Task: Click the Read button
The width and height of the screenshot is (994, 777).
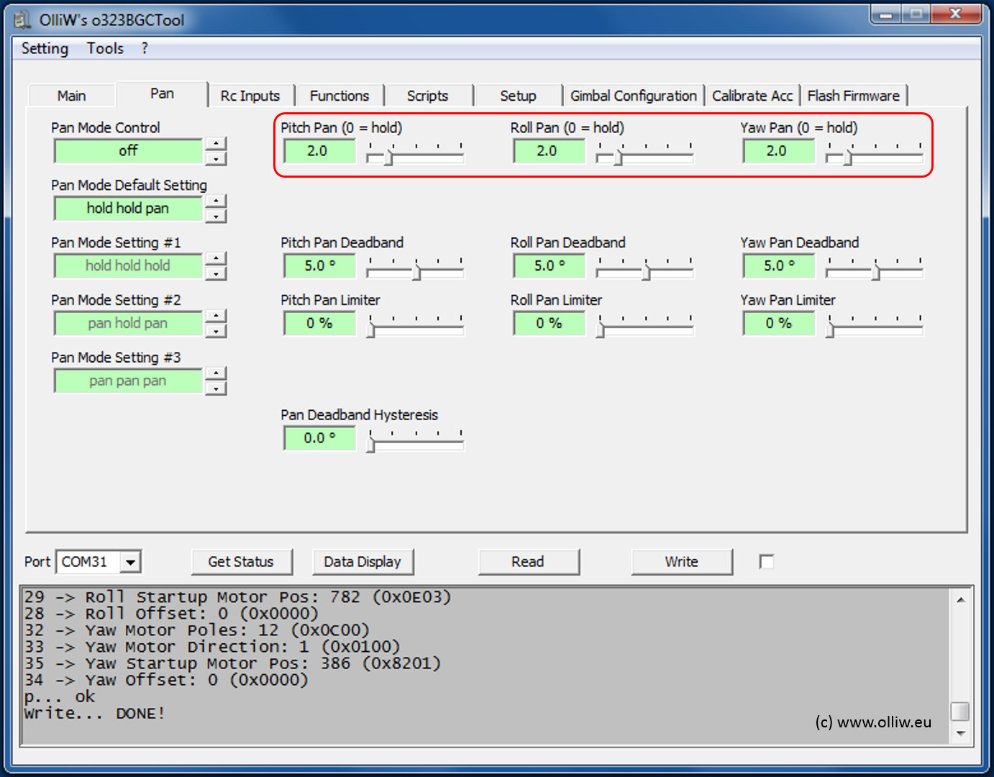Action: click(528, 562)
